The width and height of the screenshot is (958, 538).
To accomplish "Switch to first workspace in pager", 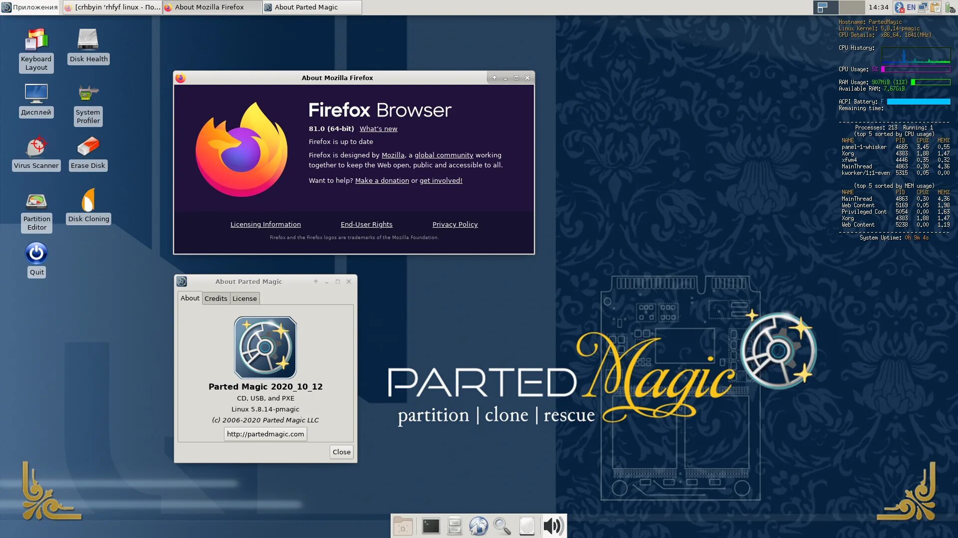I will 826,7.
